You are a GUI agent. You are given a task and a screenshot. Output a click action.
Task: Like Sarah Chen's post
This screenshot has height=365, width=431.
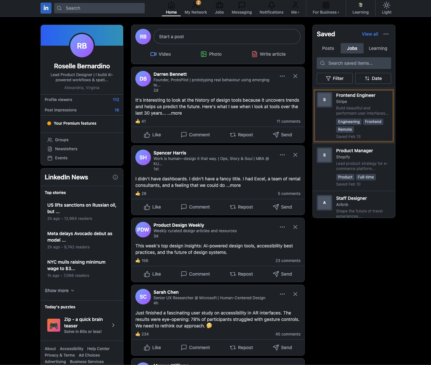coord(152,348)
